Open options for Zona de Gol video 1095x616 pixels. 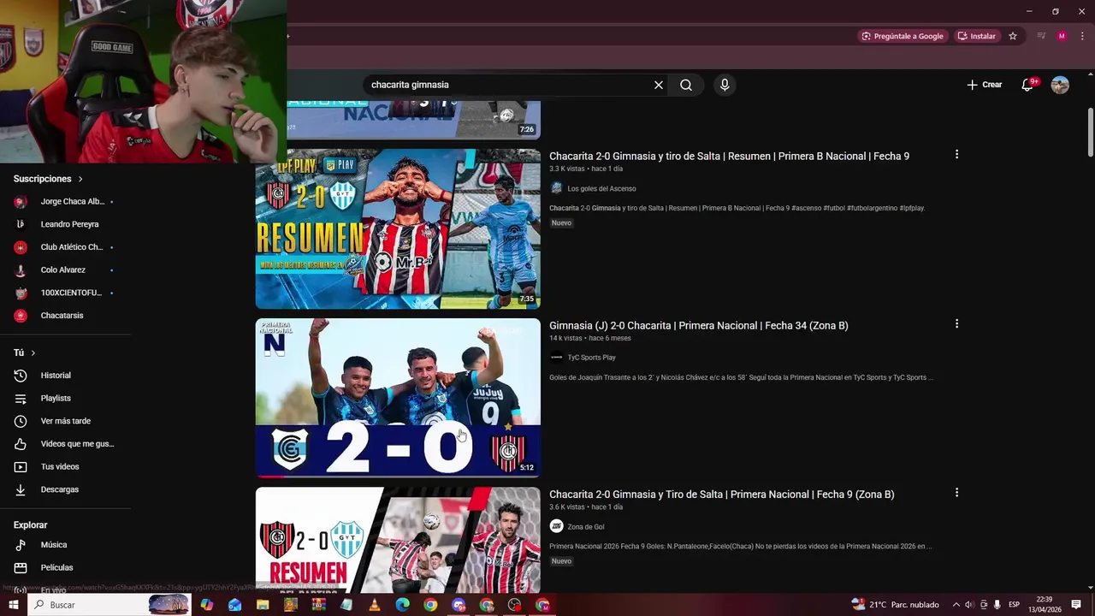point(956,493)
